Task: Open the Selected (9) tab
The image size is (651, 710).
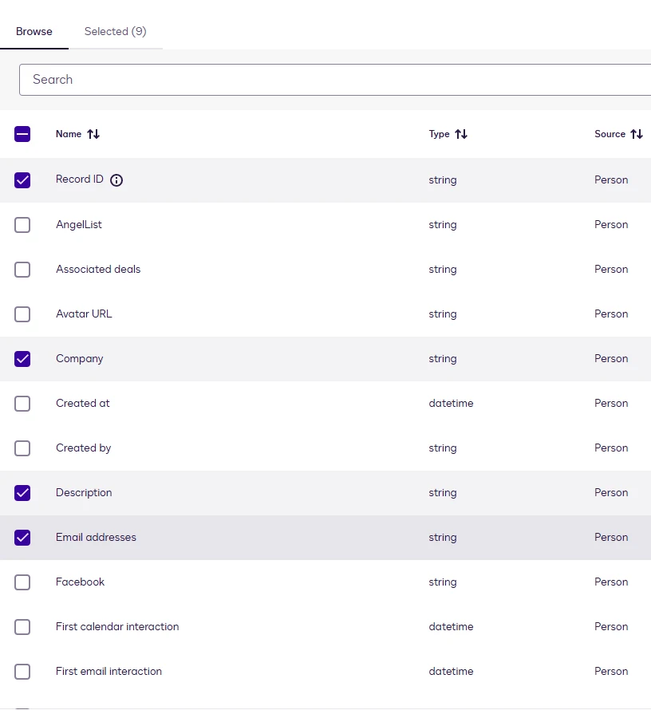Action: click(x=116, y=31)
